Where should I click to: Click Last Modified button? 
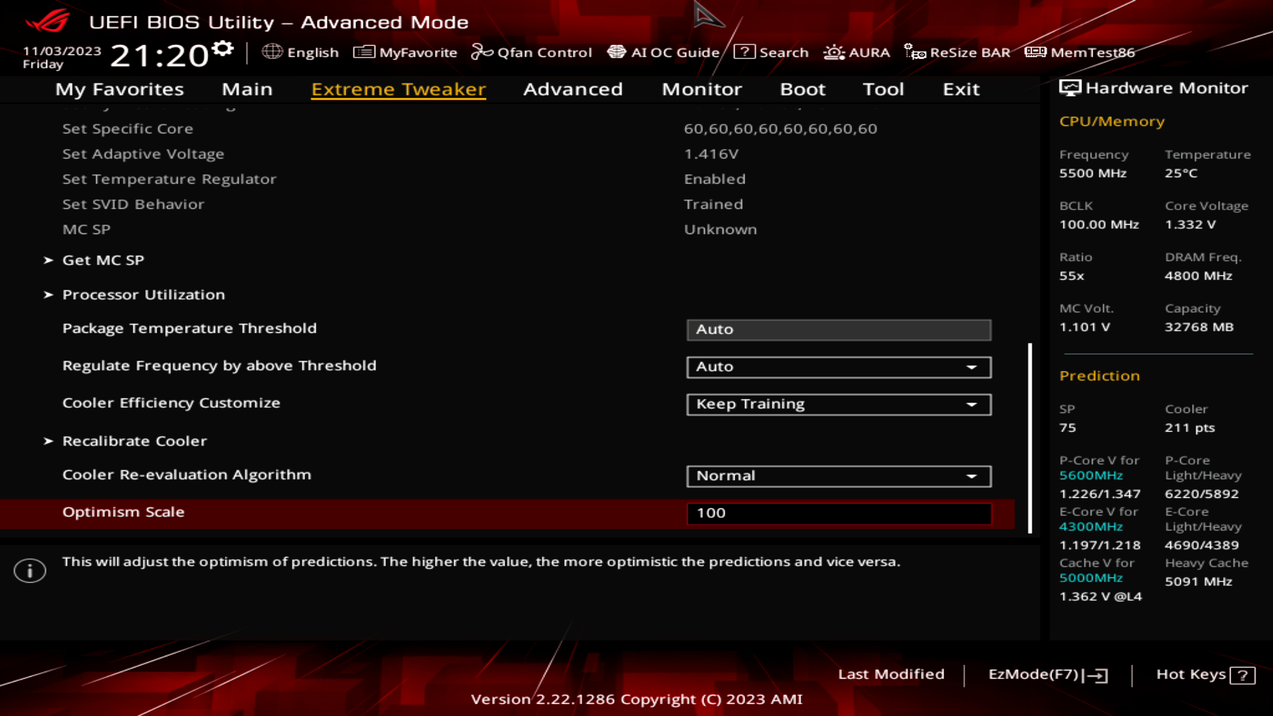click(x=891, y=674)
